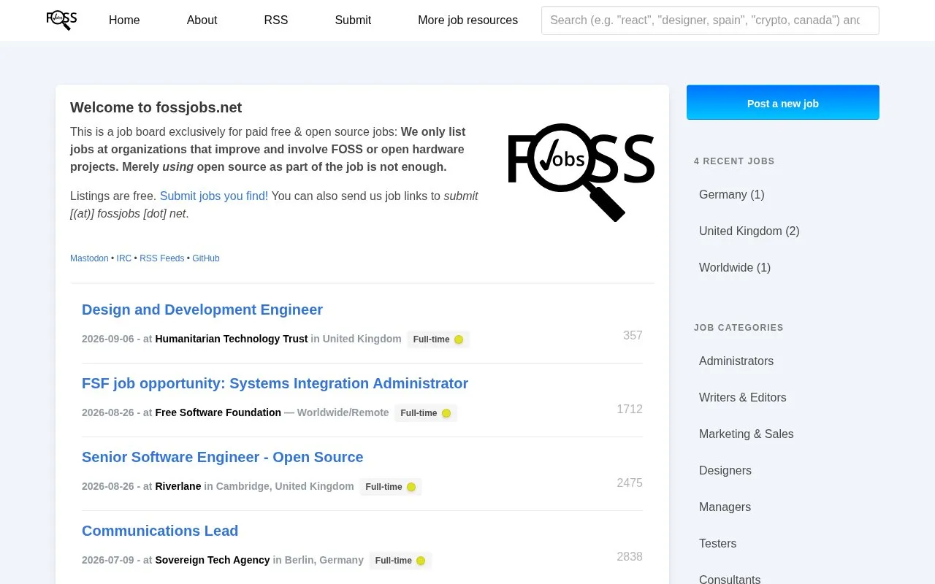935x584 pixels.
Task: Select Consultants job category
Action: [730, 580]
